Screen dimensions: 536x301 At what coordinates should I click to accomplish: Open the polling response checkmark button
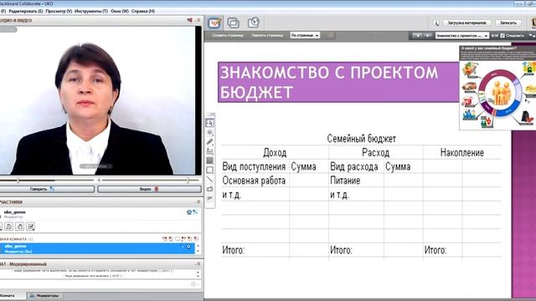pos(31,227)
